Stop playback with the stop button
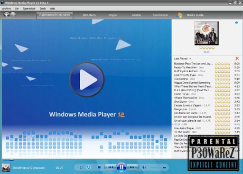243x174 pixels. click(99, 167)
